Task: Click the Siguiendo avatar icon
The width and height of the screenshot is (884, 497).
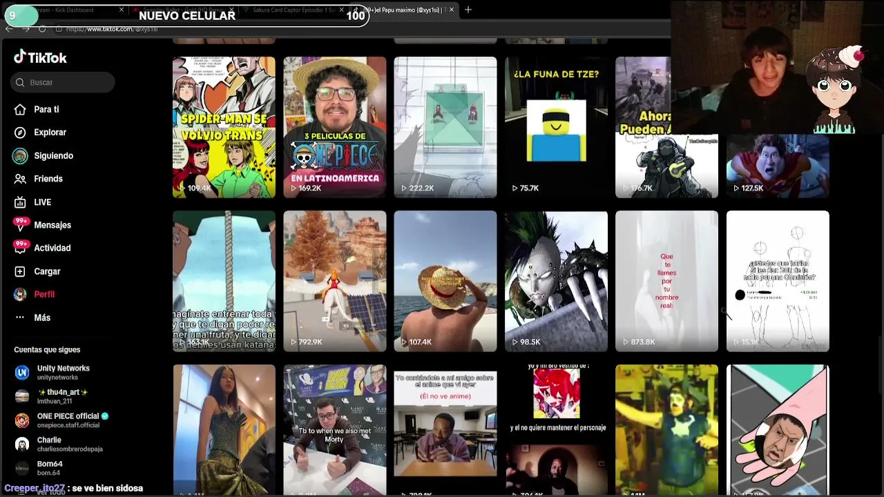Action: (x=20, y=155)
